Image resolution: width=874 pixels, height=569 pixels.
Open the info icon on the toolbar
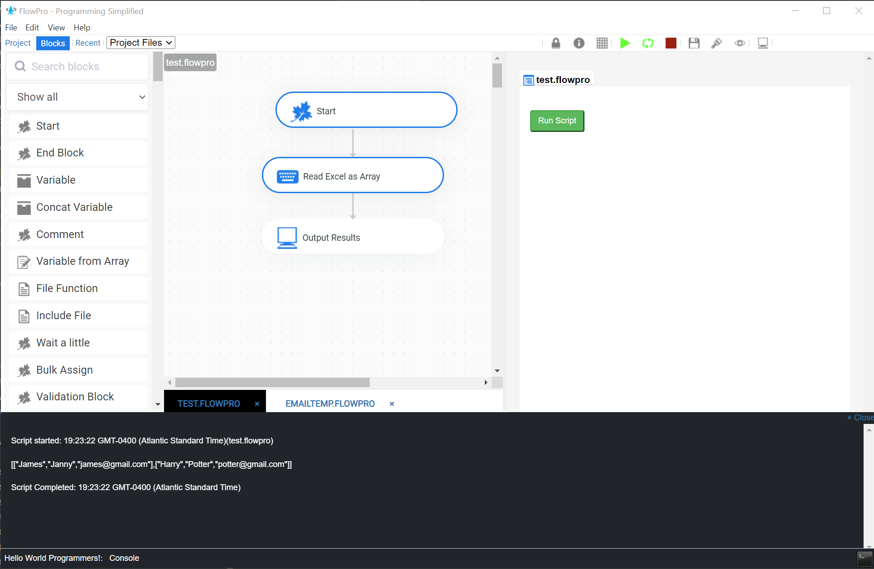click(579, 43)
